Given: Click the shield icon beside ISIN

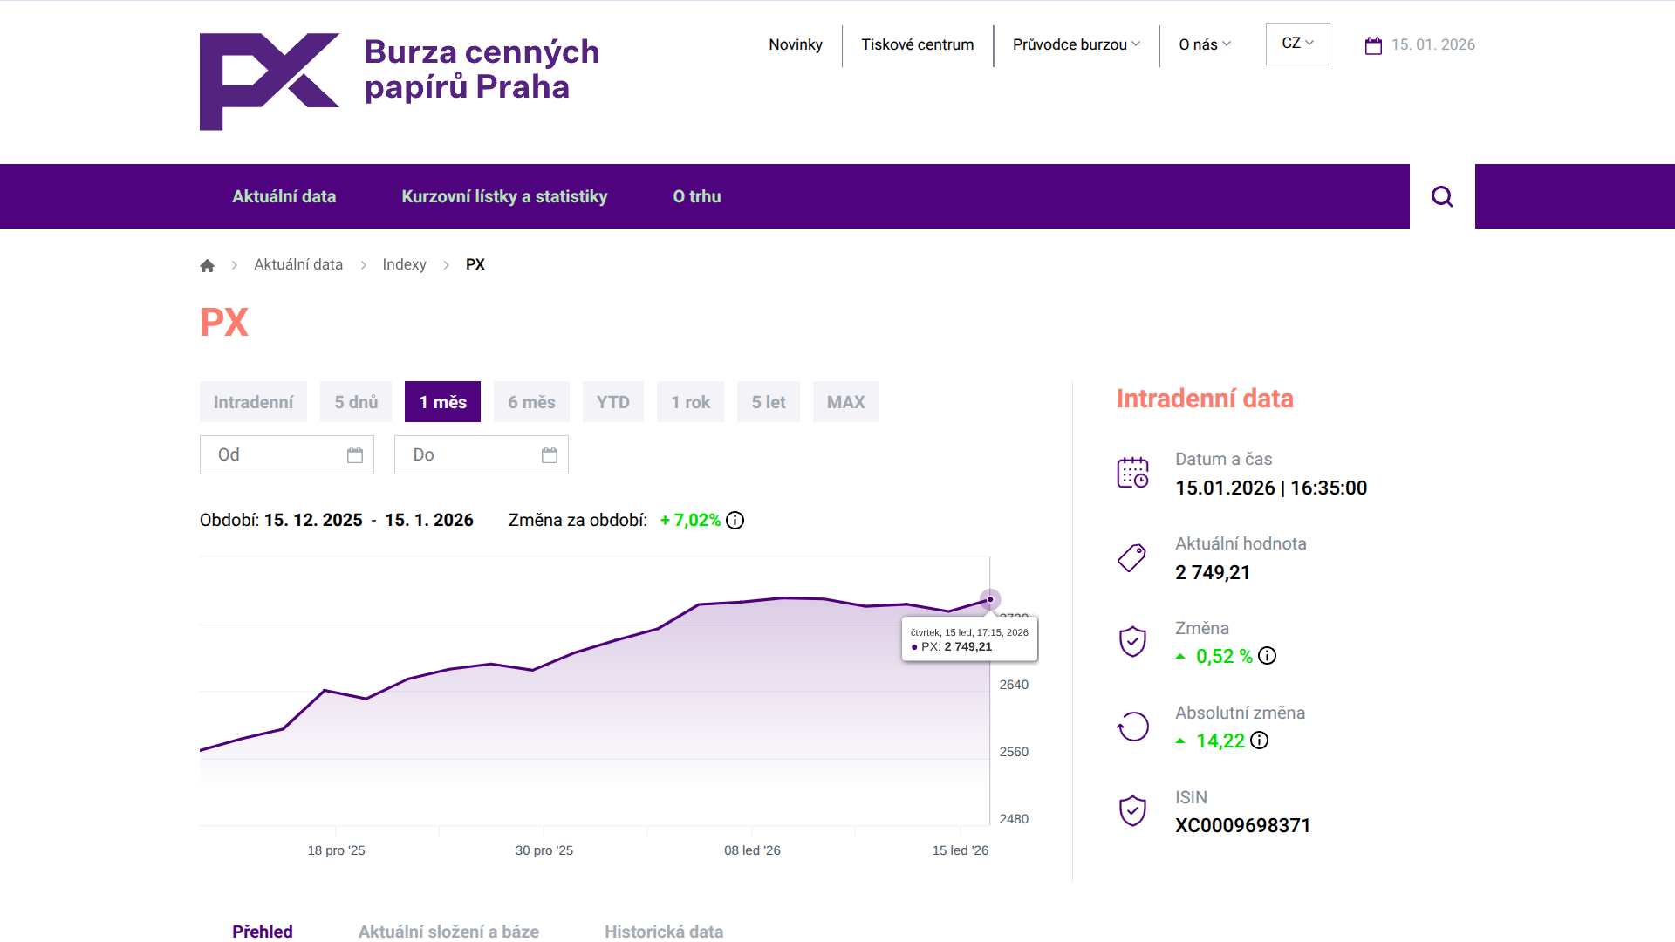Looking at the screenshot, I should [1132, 811].
